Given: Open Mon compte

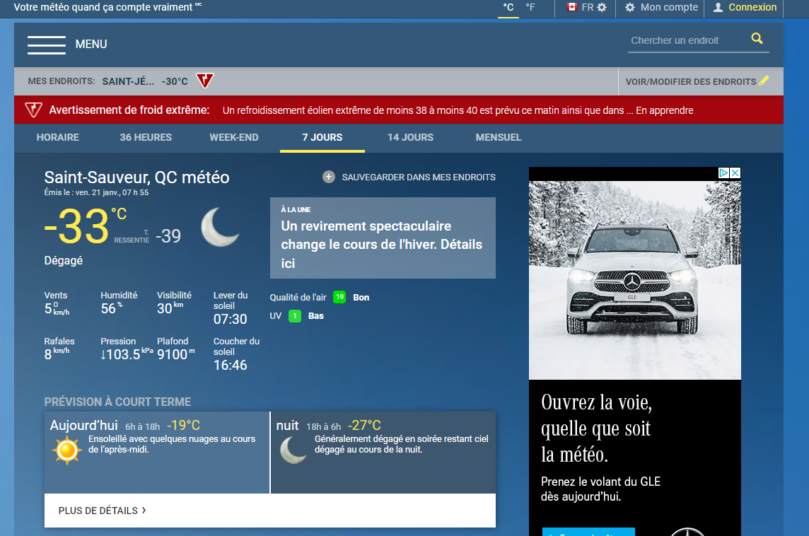Looking at the screenshot, I should [x=669, y=7].
